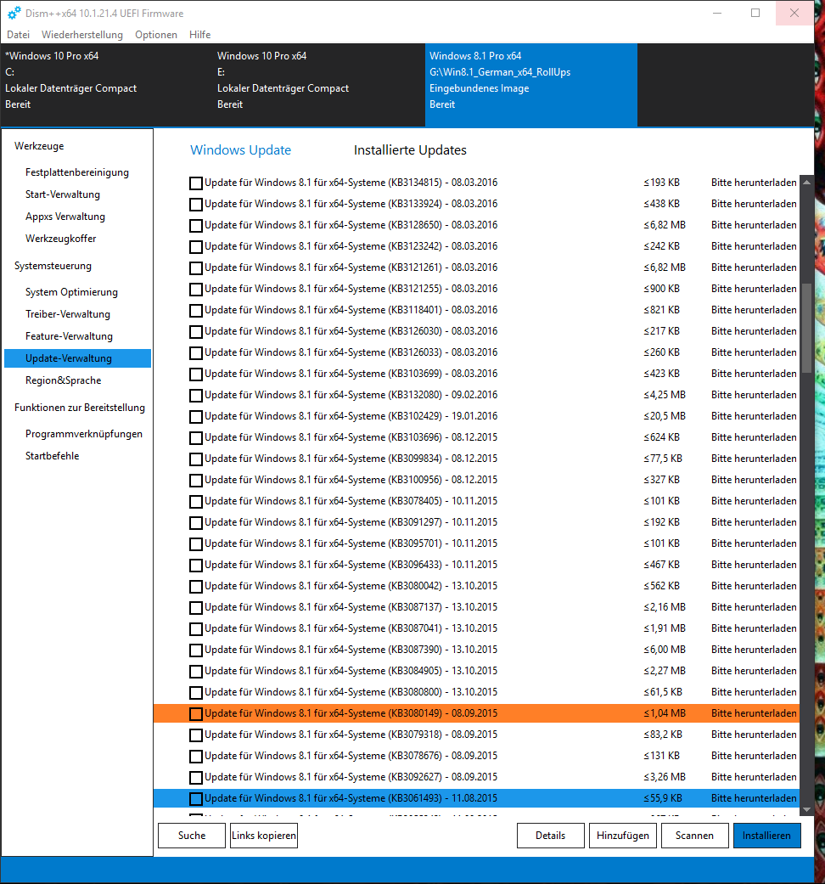Screen dimensions: 825x884
Task: Check the box for update KB3118401
Action: tap(195, 311)
